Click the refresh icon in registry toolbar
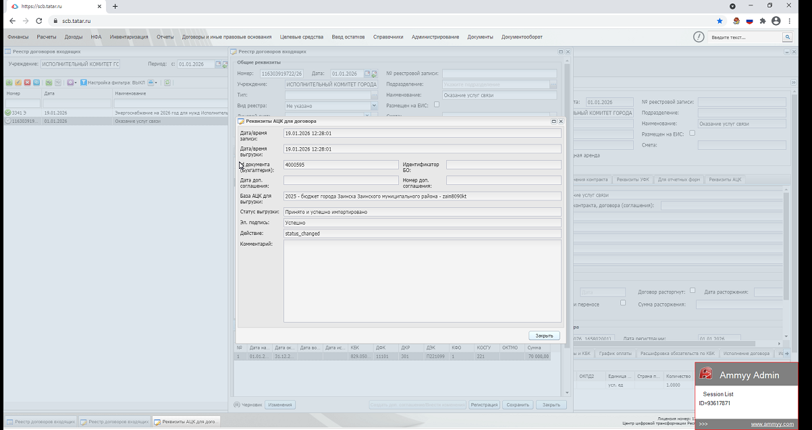The width and height of the screenshot is (812, 430). tap(168, 82)
